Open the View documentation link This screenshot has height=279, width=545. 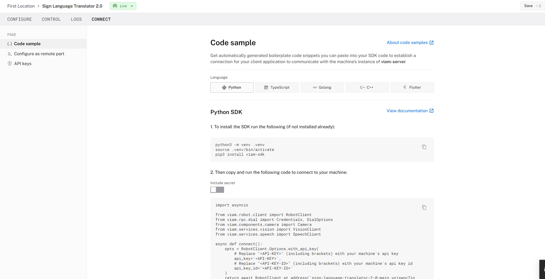pos(407,111)
